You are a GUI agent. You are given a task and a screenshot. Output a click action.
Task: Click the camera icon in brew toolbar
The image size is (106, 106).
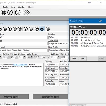tap(20, 29)
